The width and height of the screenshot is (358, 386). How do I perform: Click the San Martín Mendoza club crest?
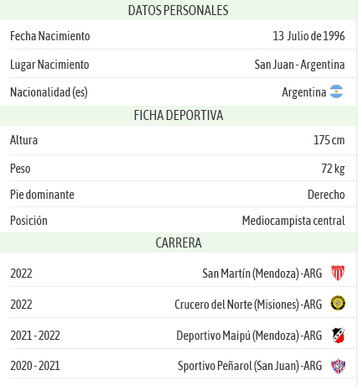point(338,273)
